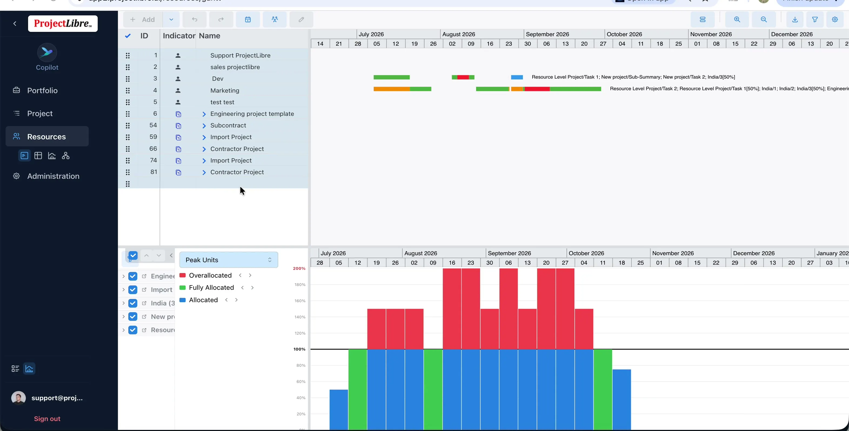Toggle the select-all checkmark in ID header

pyautogui.click(x=128, y=36)
